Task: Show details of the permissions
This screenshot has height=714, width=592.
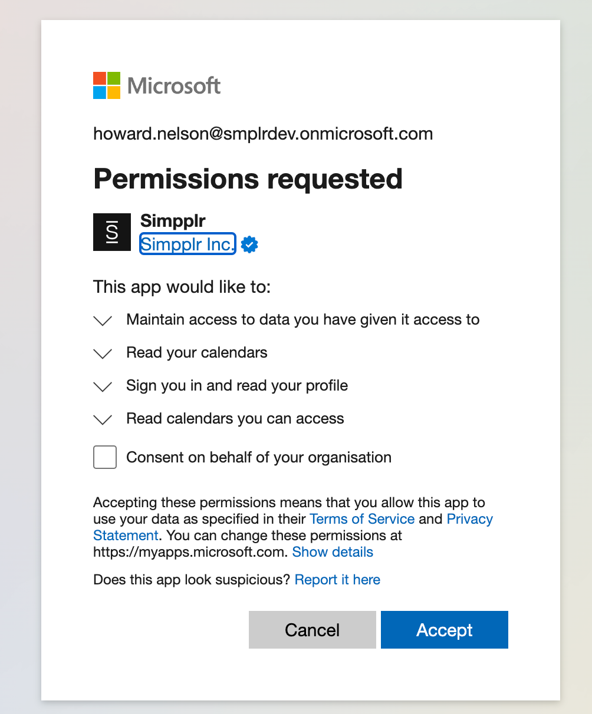Action: [x=333, y=552]
